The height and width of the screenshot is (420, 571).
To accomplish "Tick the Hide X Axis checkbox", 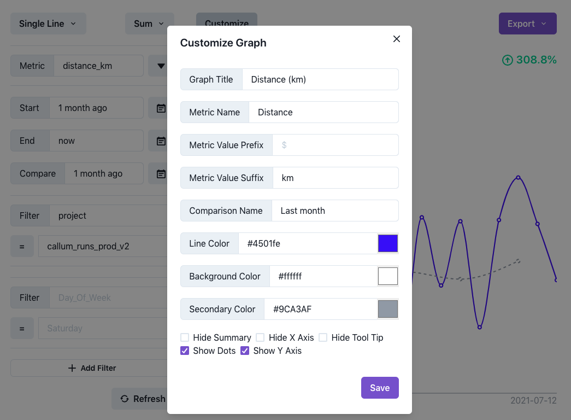I will click(x=260, y=337).
